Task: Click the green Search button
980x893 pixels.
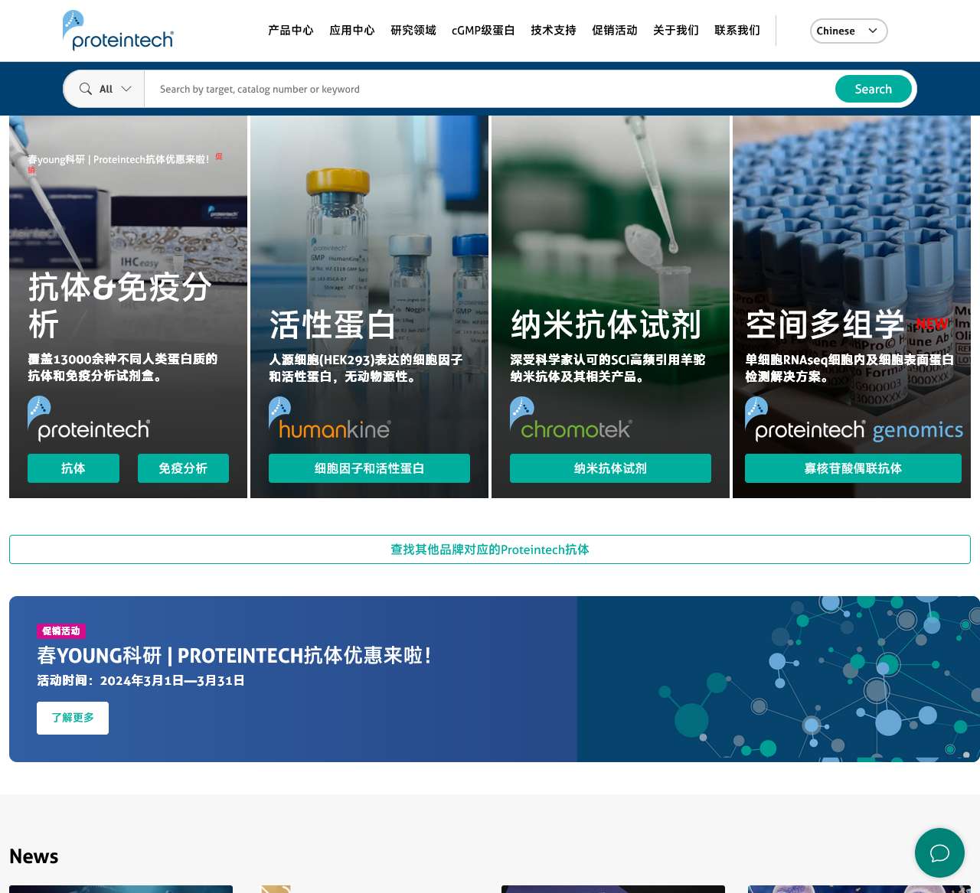Action: tap(873, 89)
